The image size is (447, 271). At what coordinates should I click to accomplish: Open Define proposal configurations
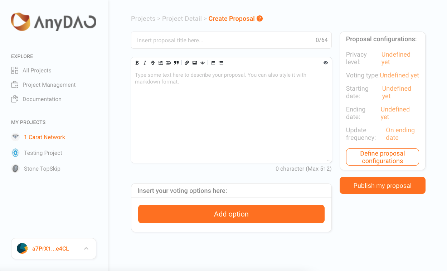[383, 157]
